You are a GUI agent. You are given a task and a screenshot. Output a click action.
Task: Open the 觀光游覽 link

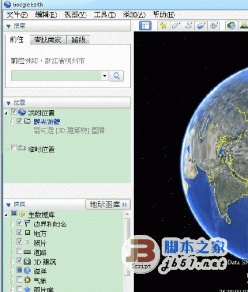pyautogui.click(x=47, y=121)
